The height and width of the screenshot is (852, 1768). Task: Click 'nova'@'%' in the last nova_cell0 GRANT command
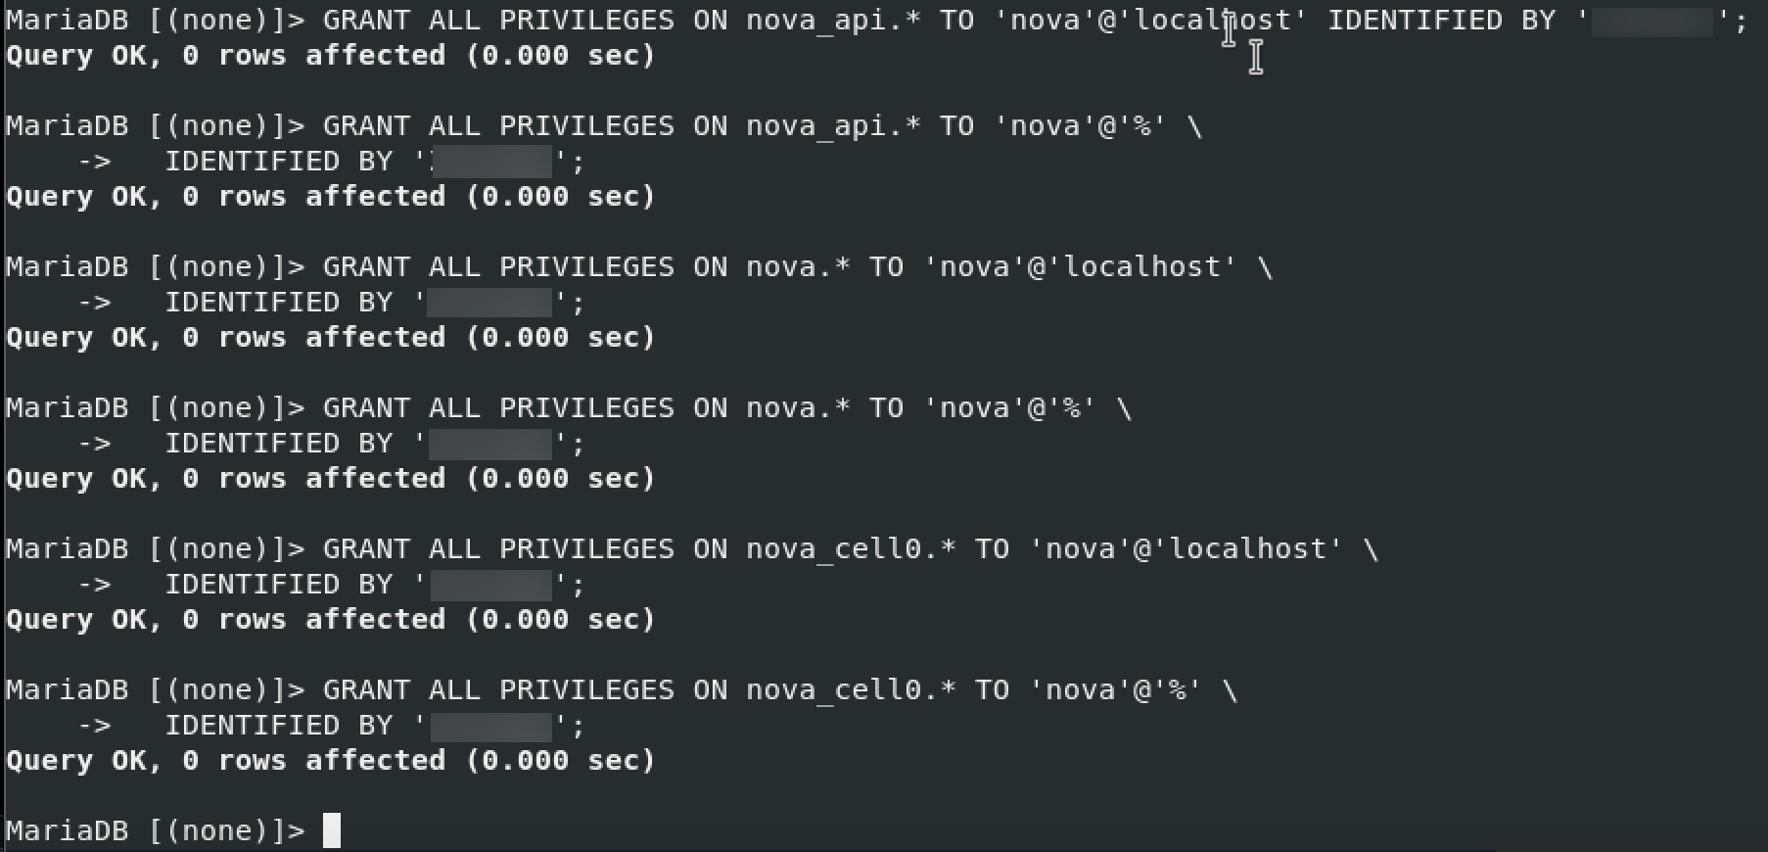point(1115,690)
